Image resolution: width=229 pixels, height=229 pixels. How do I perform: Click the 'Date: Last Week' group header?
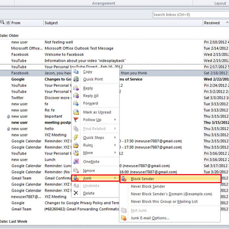pos(14,222)
